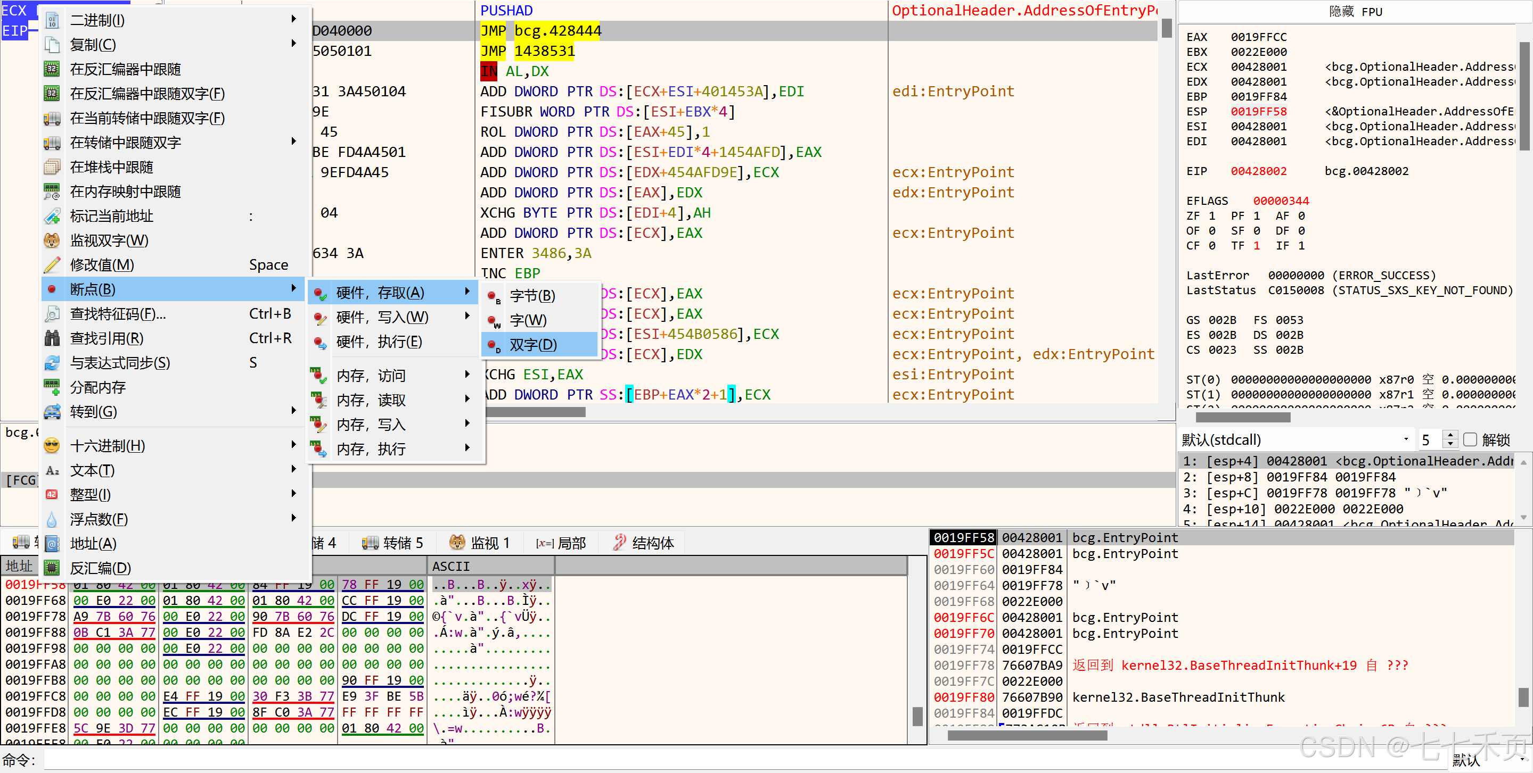Open the 默认(stdcall) calling convention dropdown
This screenshot has height=773, width=1533.
click(x=1406, y=440)
